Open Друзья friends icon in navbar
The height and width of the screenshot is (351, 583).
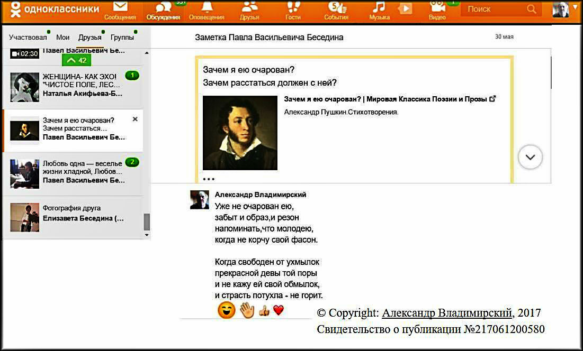[x=249, y=7]
